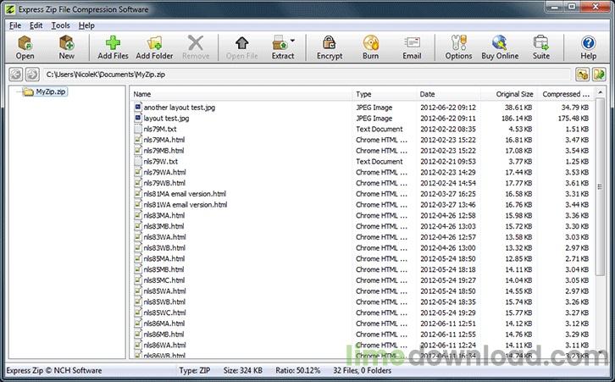Burn archive to disc with Burn icon
615x382 pixels.
(x=371, y=47)
